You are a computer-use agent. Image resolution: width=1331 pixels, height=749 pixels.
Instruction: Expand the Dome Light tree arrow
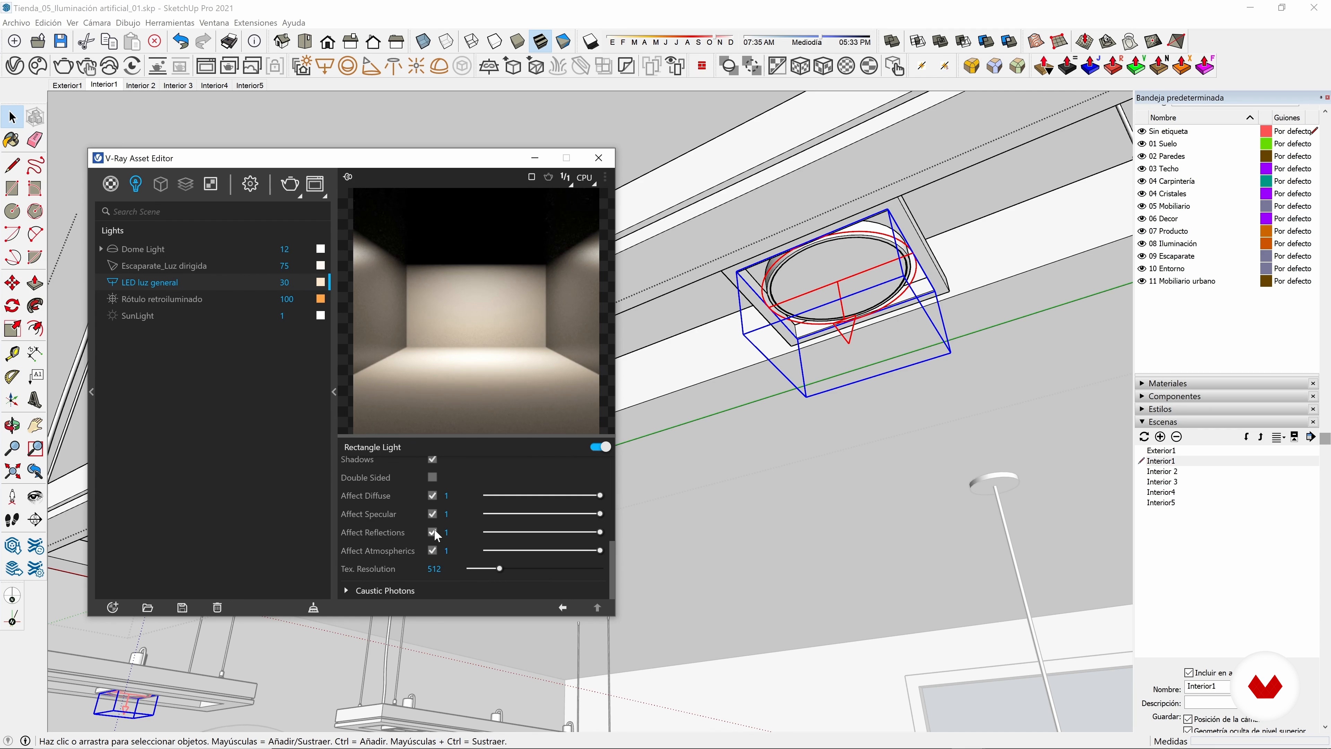101,249
